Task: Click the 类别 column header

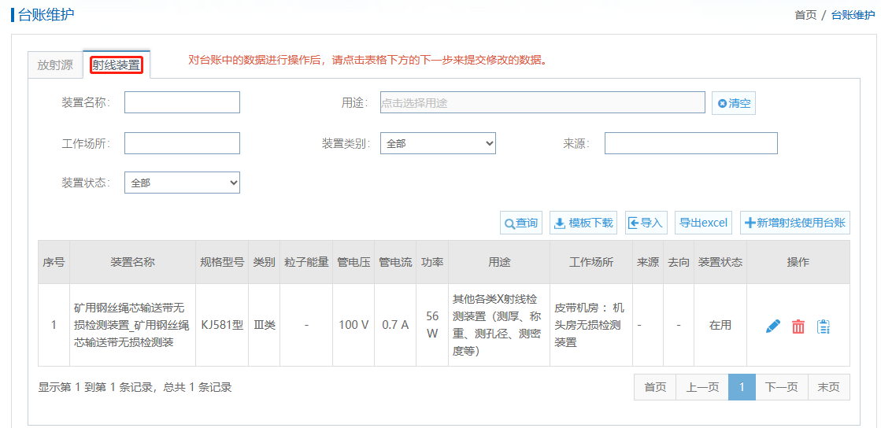Action: (264, 262)
